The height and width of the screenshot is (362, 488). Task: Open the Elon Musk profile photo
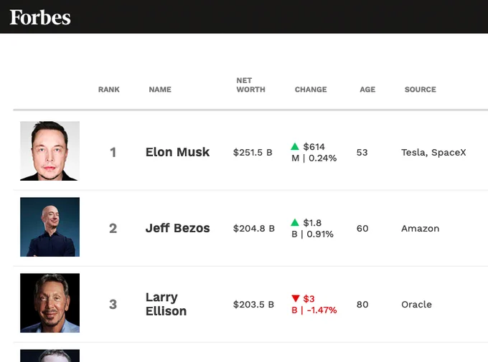coord(50,151)
